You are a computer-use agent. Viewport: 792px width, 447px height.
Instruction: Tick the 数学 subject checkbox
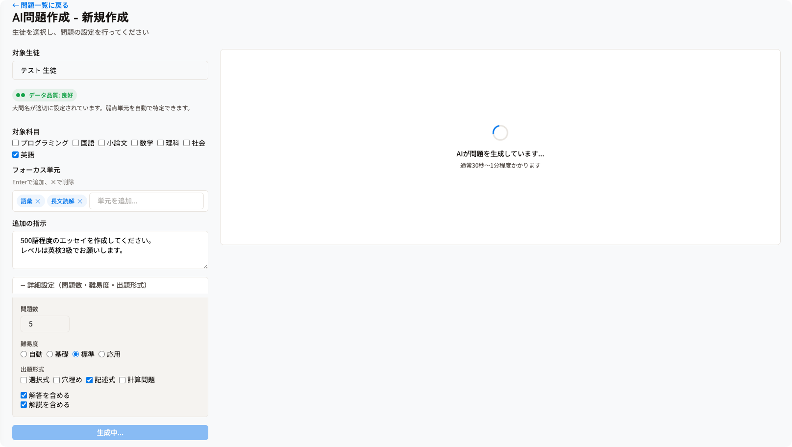tap(135, 143)
